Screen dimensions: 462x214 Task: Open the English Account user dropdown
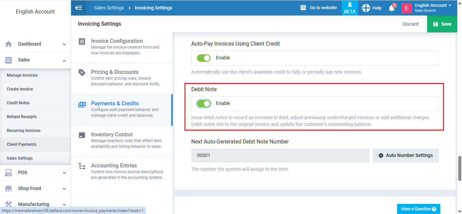pyautogui.click(x=433, y=8)
